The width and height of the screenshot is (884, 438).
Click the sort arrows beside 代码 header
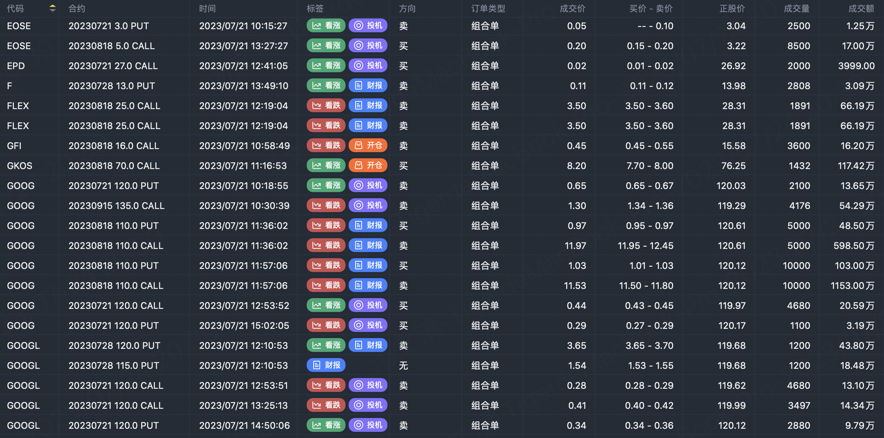pos(53,8)
